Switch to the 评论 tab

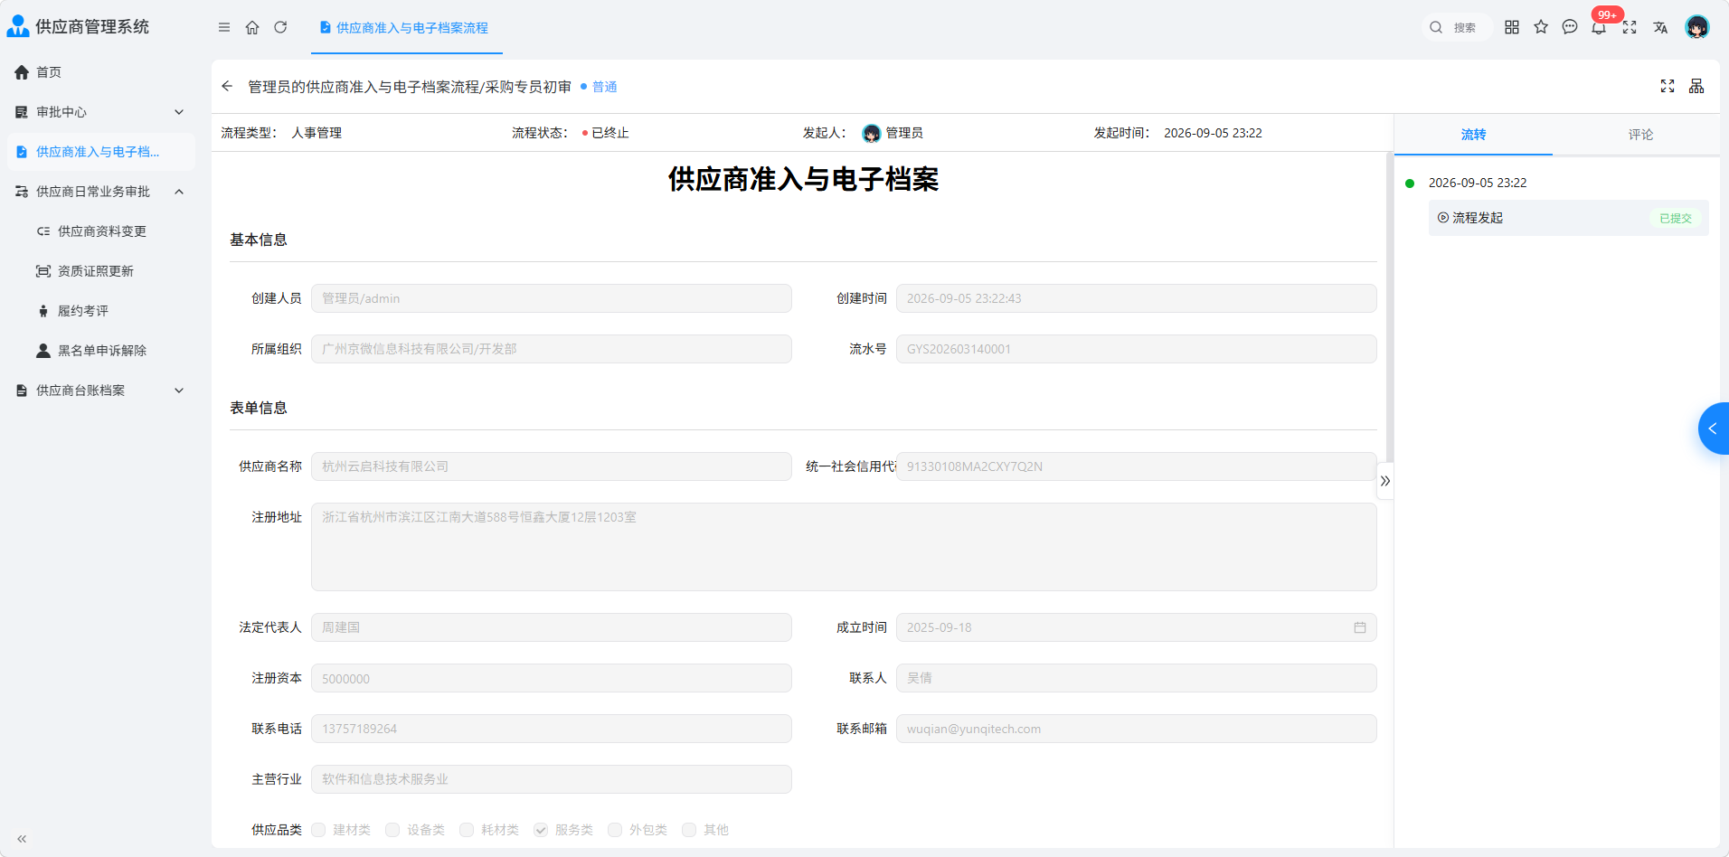[x=1640, y=135]
